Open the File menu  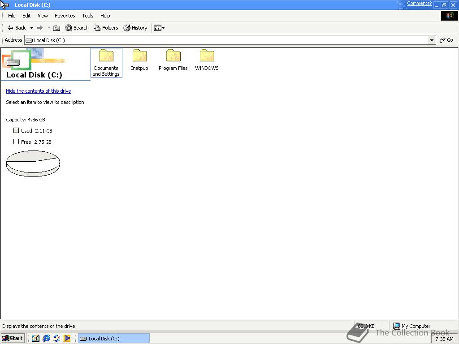point(12,16)
